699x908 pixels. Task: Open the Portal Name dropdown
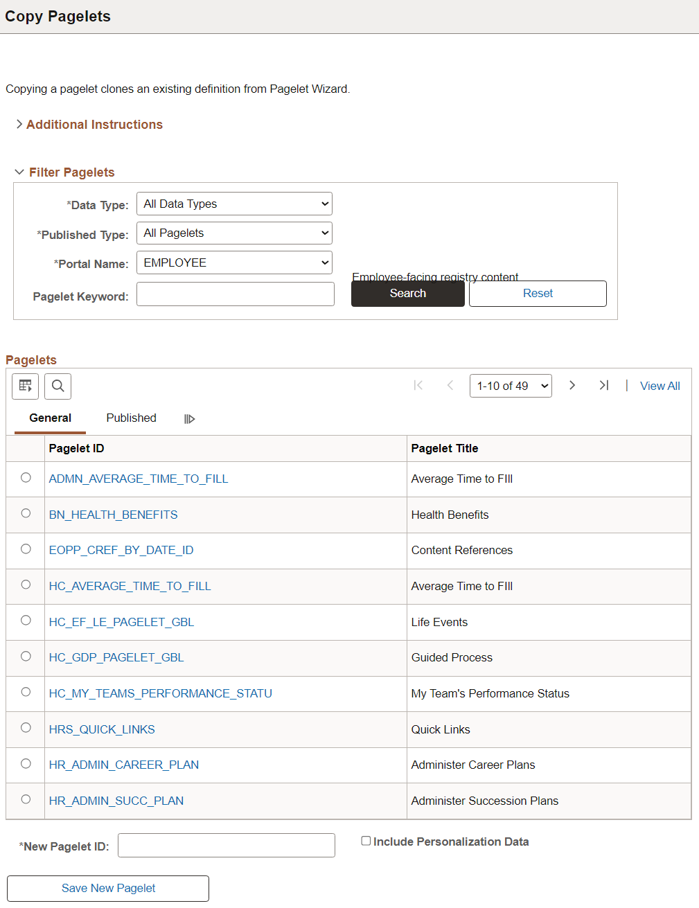coord(234,262)
